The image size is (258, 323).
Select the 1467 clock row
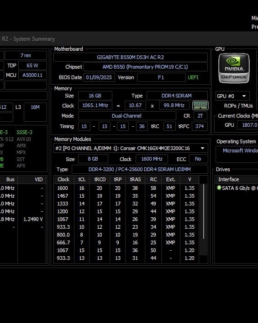coord(126,196)
